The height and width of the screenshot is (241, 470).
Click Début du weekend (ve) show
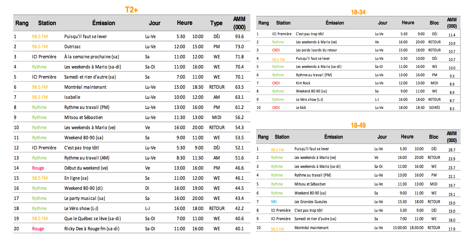[x=86, y=168]
